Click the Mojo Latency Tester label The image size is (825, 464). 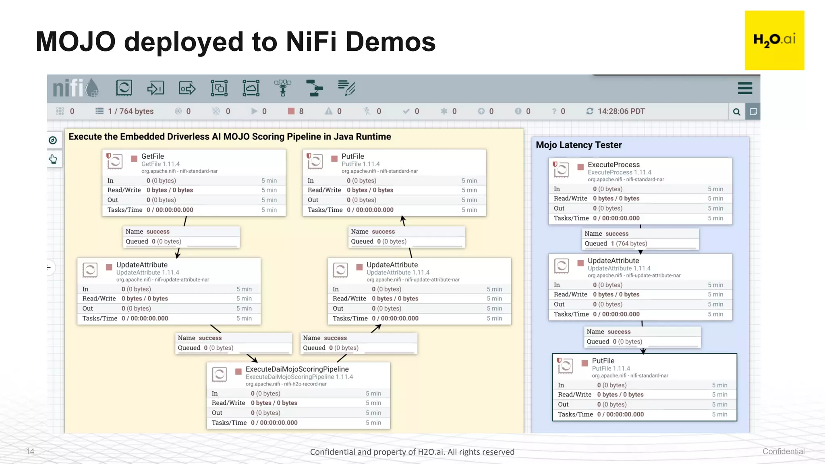click(578, 145)
